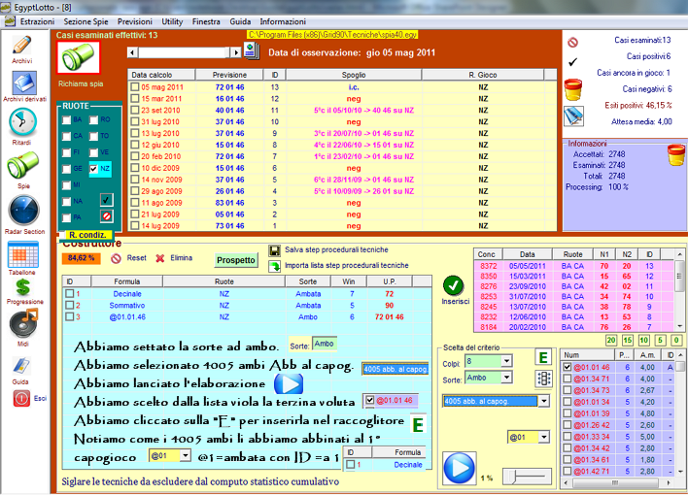Click the green E button beside Colpi
The width and height of the screenshot is (688, 495).
click(543, 357)
